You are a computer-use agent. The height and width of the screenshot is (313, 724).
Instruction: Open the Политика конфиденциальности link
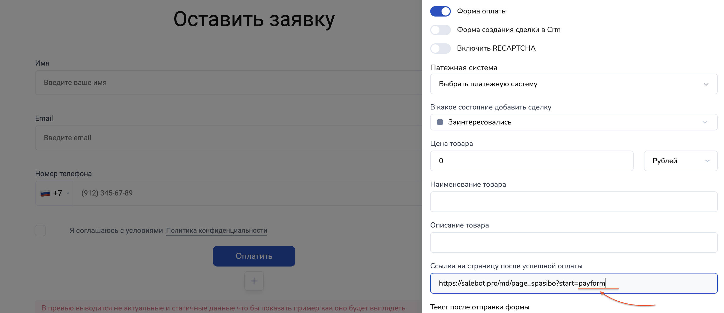coord(216,231)
